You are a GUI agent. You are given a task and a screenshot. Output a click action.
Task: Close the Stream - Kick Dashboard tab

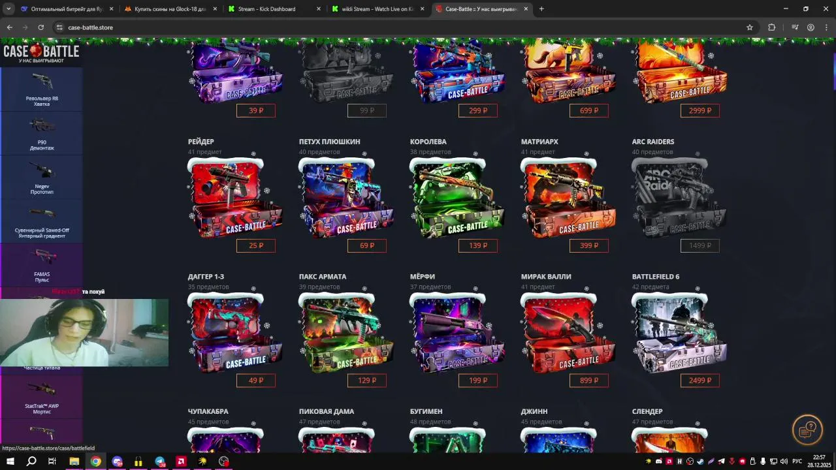coord(319,9)
